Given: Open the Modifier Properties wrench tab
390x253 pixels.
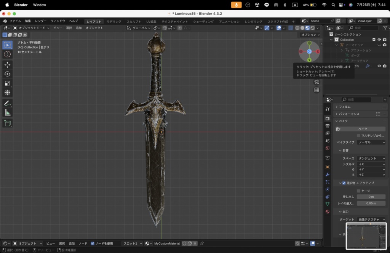Looking at the screenshot, I should coord(328,175).
